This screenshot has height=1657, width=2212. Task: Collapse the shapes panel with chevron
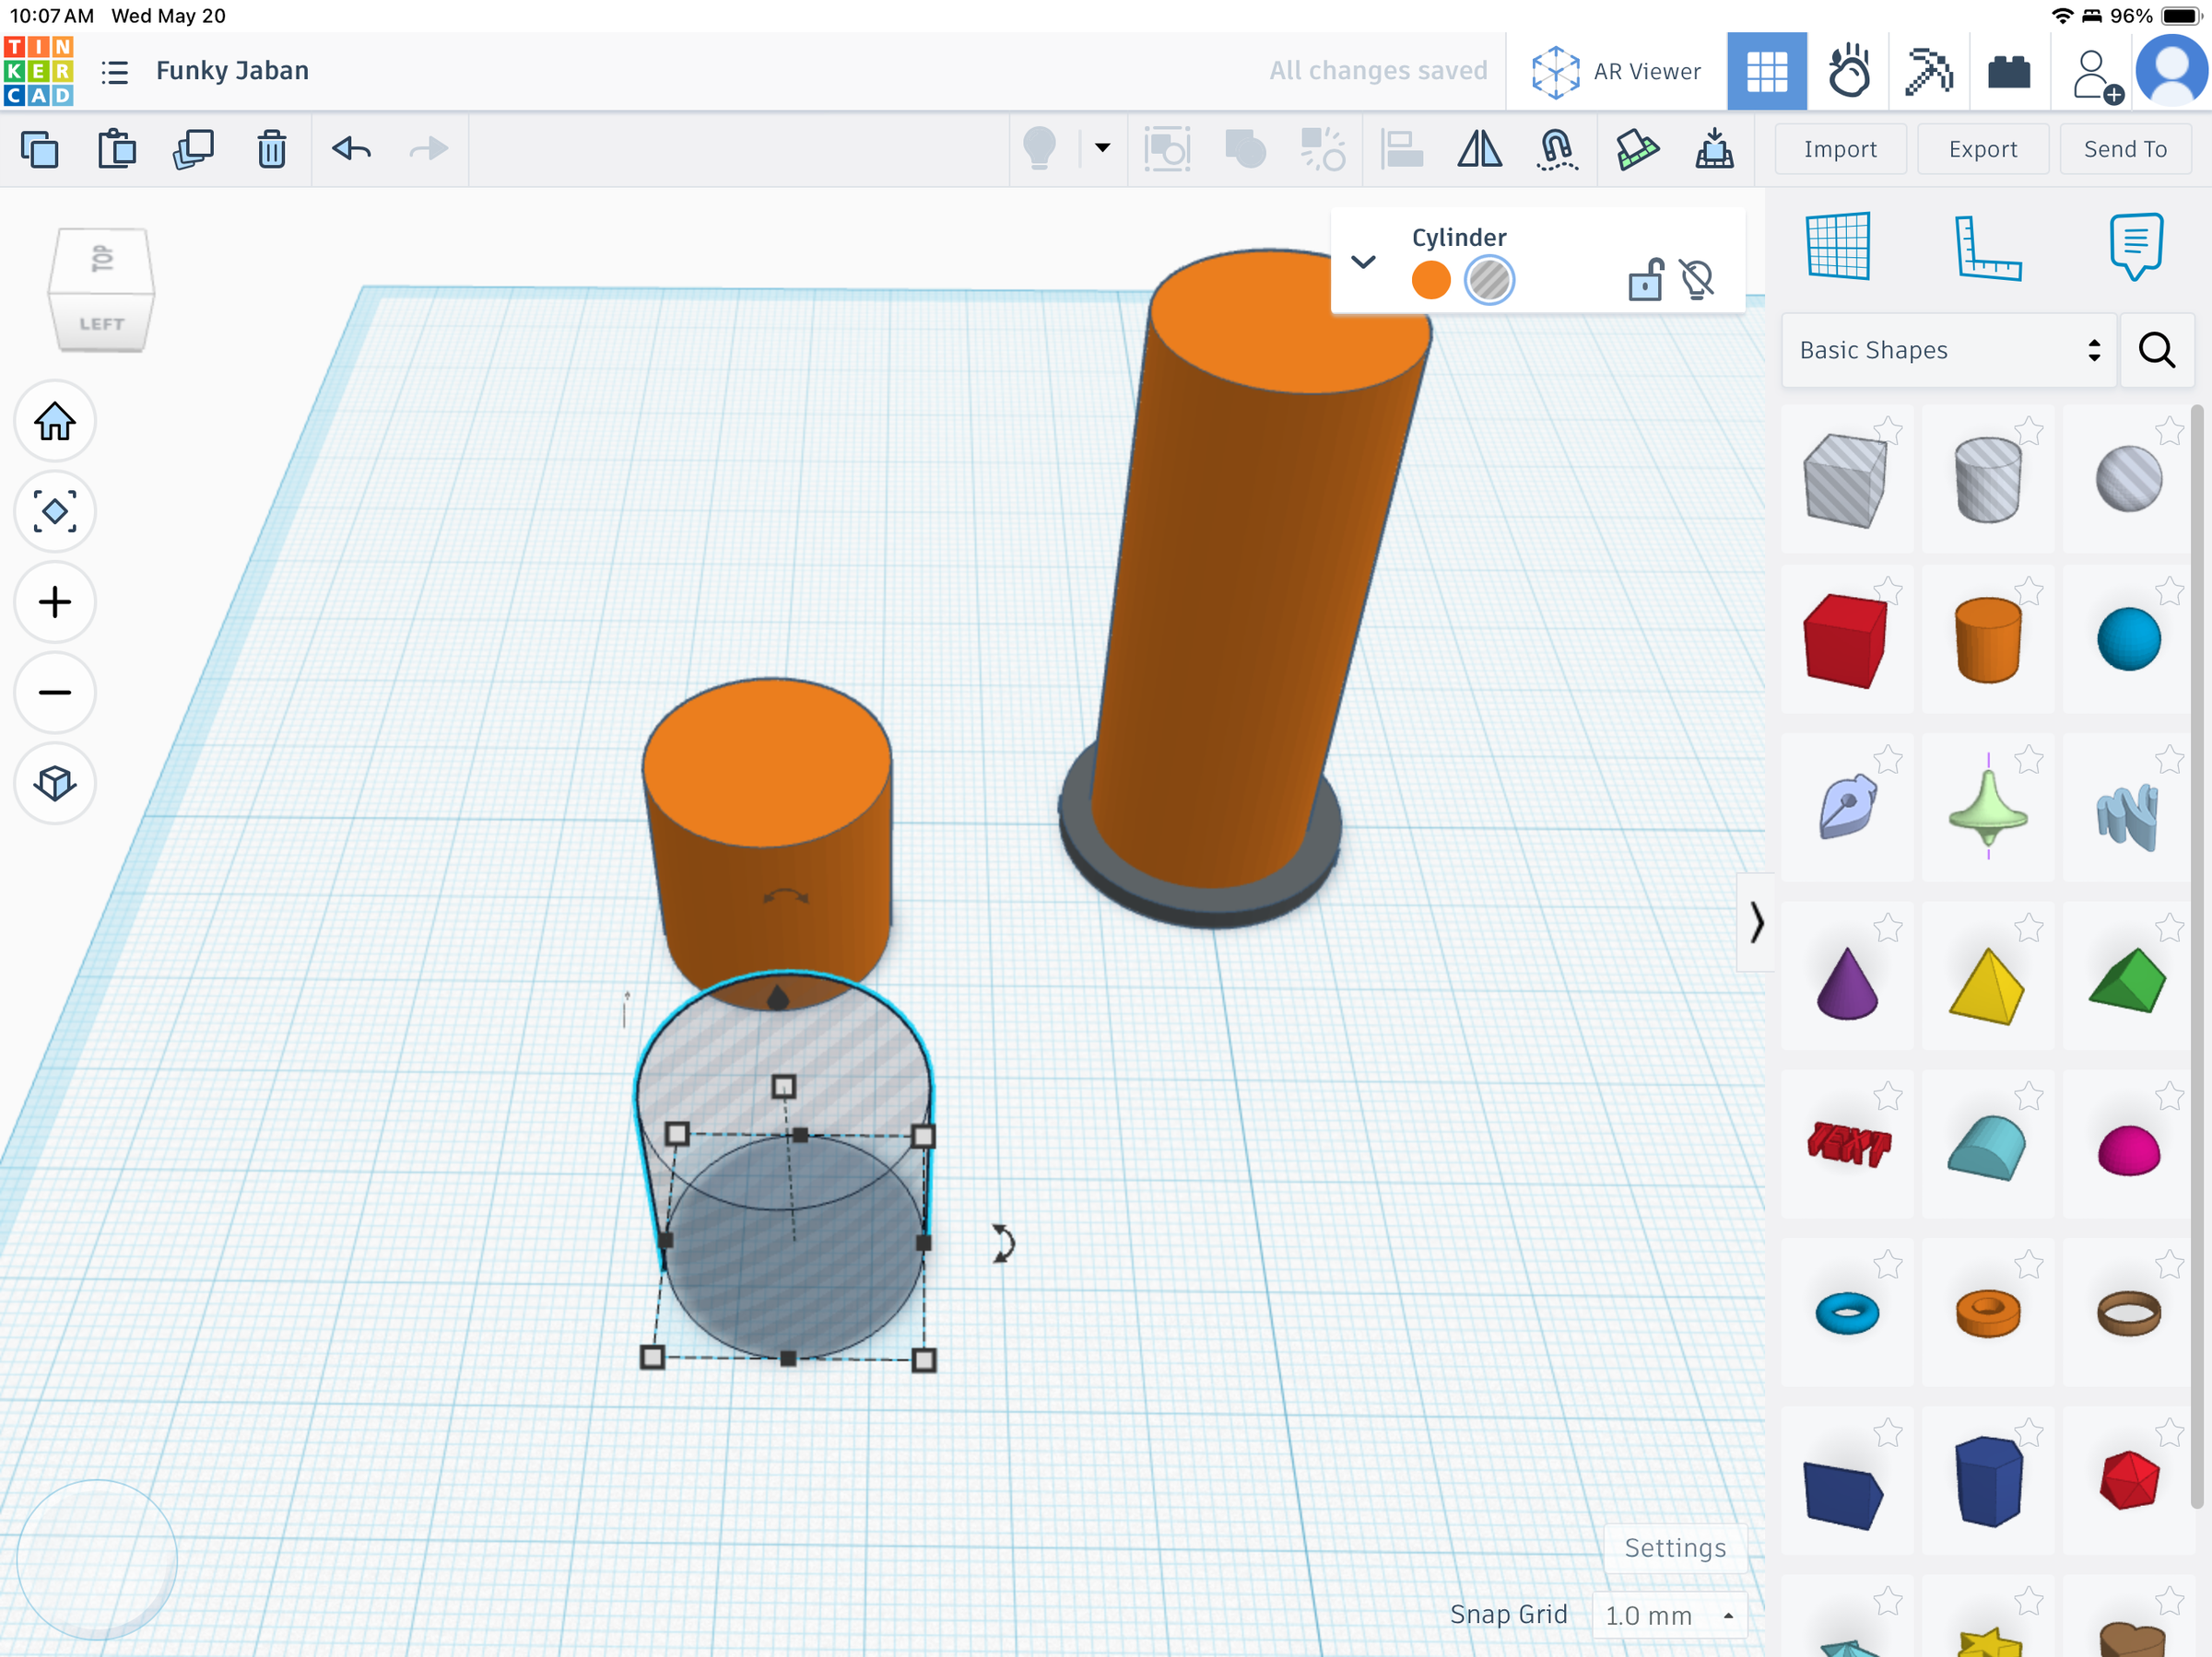tap(1756, 922)
